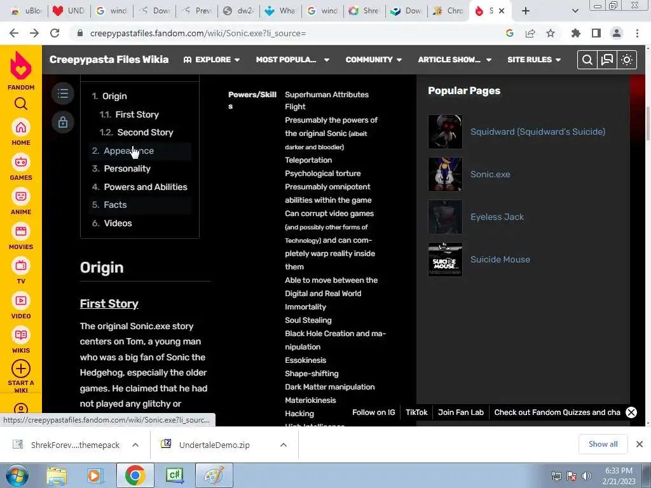The width and height of the screenshot is (651, 488).
Task: Jump to Second Story in contents
Action: point(145,132)
